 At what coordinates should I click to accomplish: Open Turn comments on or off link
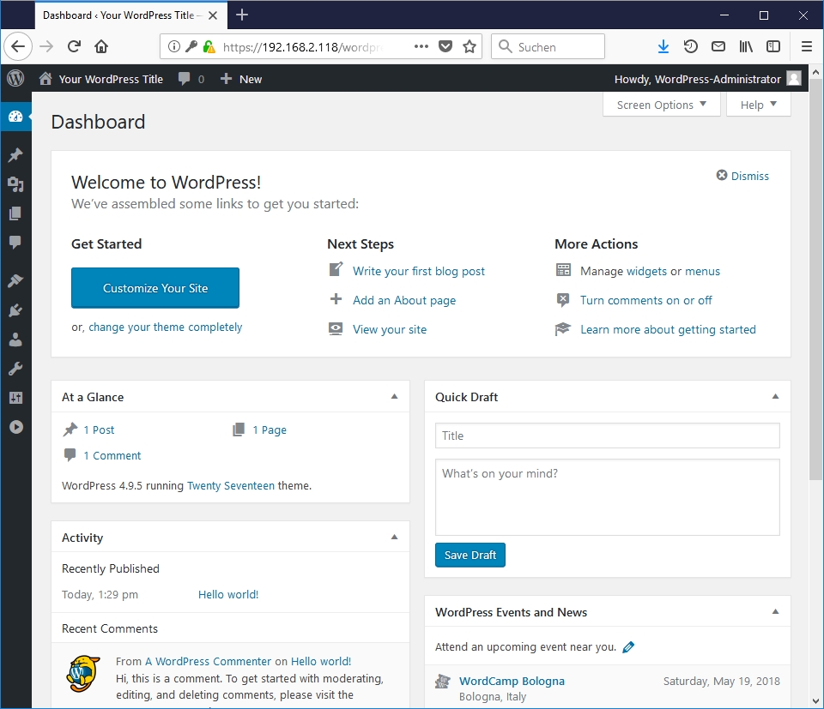[x=645, y=300]
